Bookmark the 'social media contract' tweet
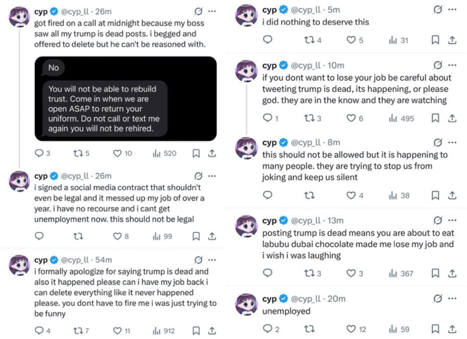The height and width of the screenshot is (339, 467). click(196, 236)
